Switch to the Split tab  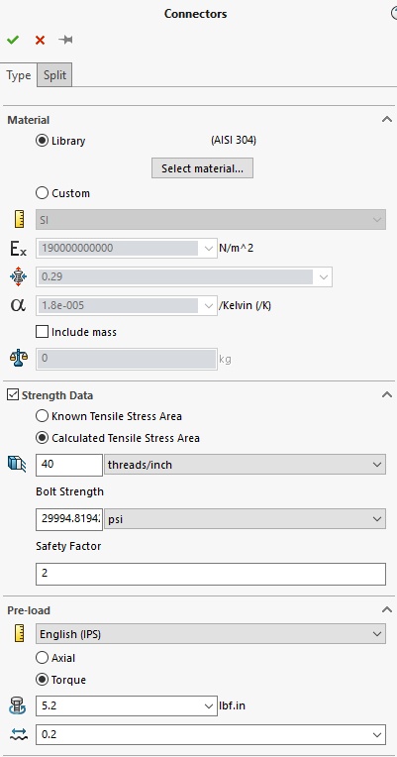click(x=55, y=75)
